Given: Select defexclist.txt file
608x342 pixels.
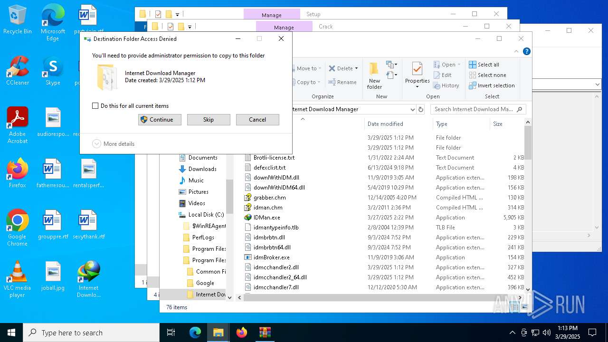Looking at the screenshot, I should [269, 168].
